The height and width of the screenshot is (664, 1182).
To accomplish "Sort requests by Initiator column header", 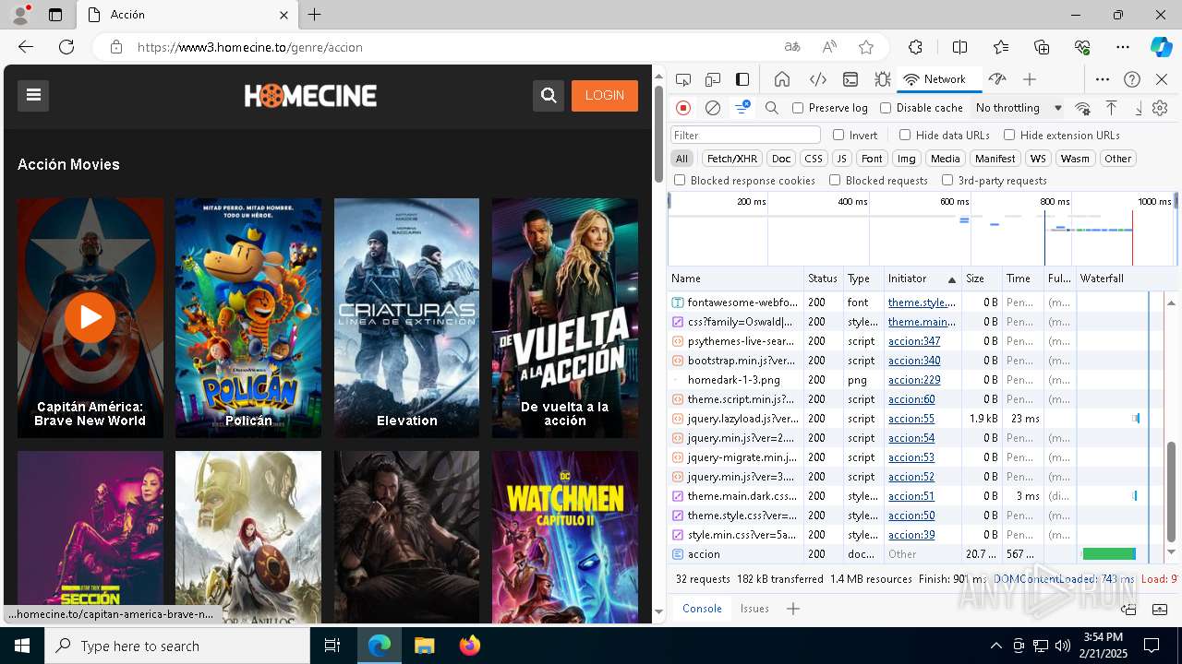I will (922, 279).
